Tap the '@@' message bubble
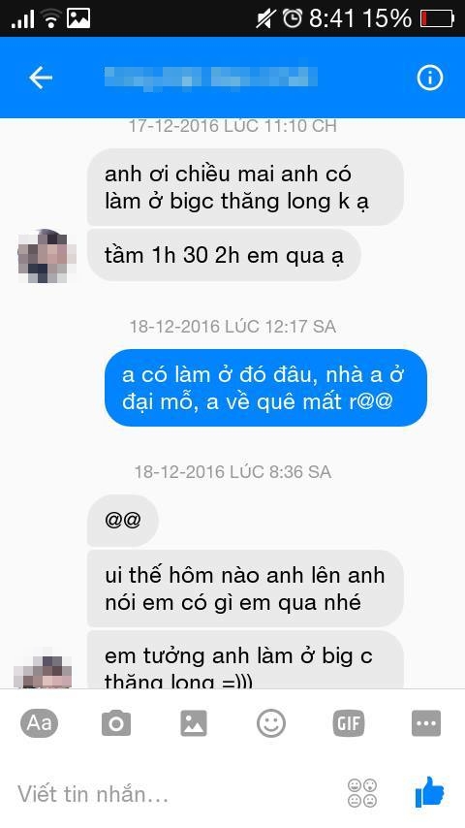 (122, 520)
